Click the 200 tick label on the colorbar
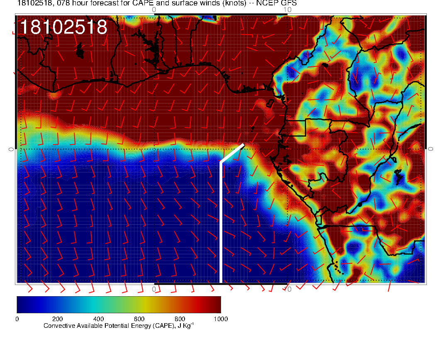Screen dimensions: 438x339 coord(57,319)
